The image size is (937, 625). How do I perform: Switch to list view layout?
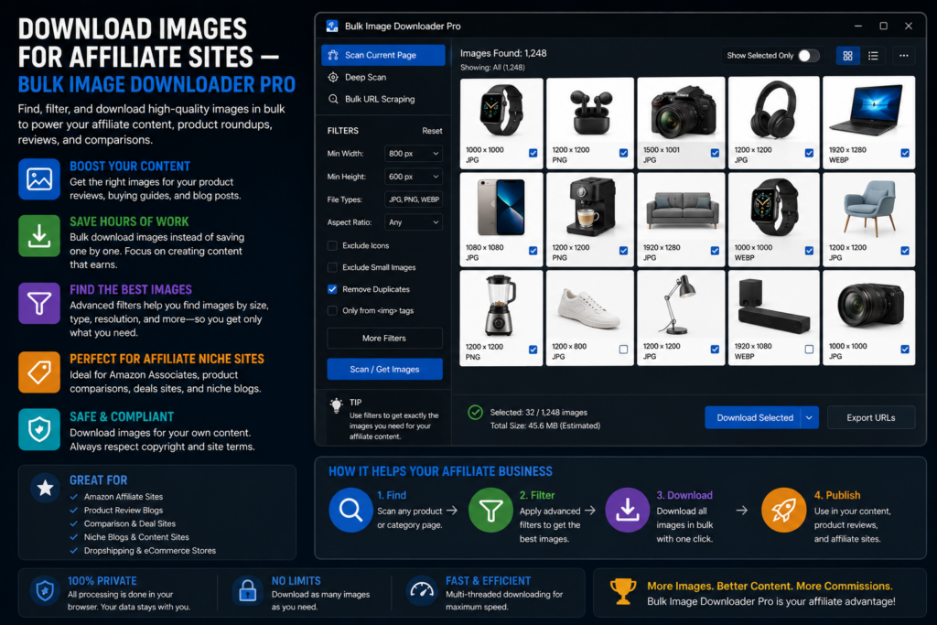coord(873,56)
